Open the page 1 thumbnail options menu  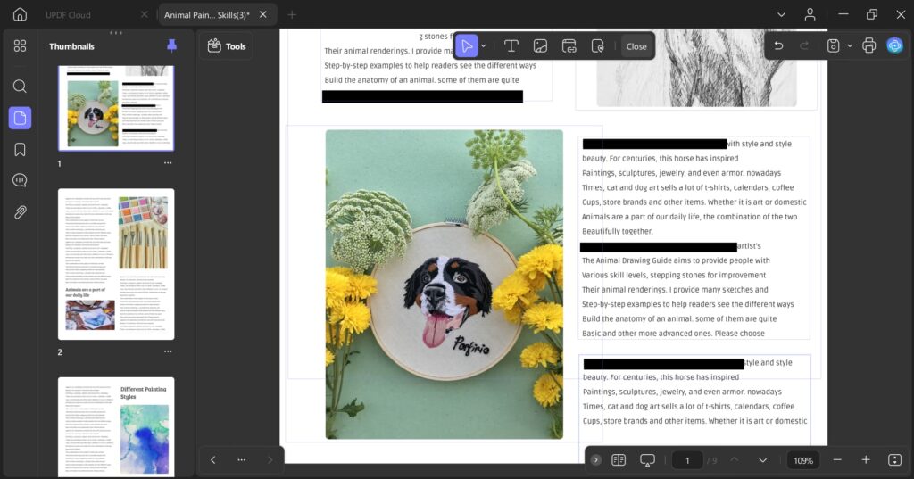(x=168, y=163)
